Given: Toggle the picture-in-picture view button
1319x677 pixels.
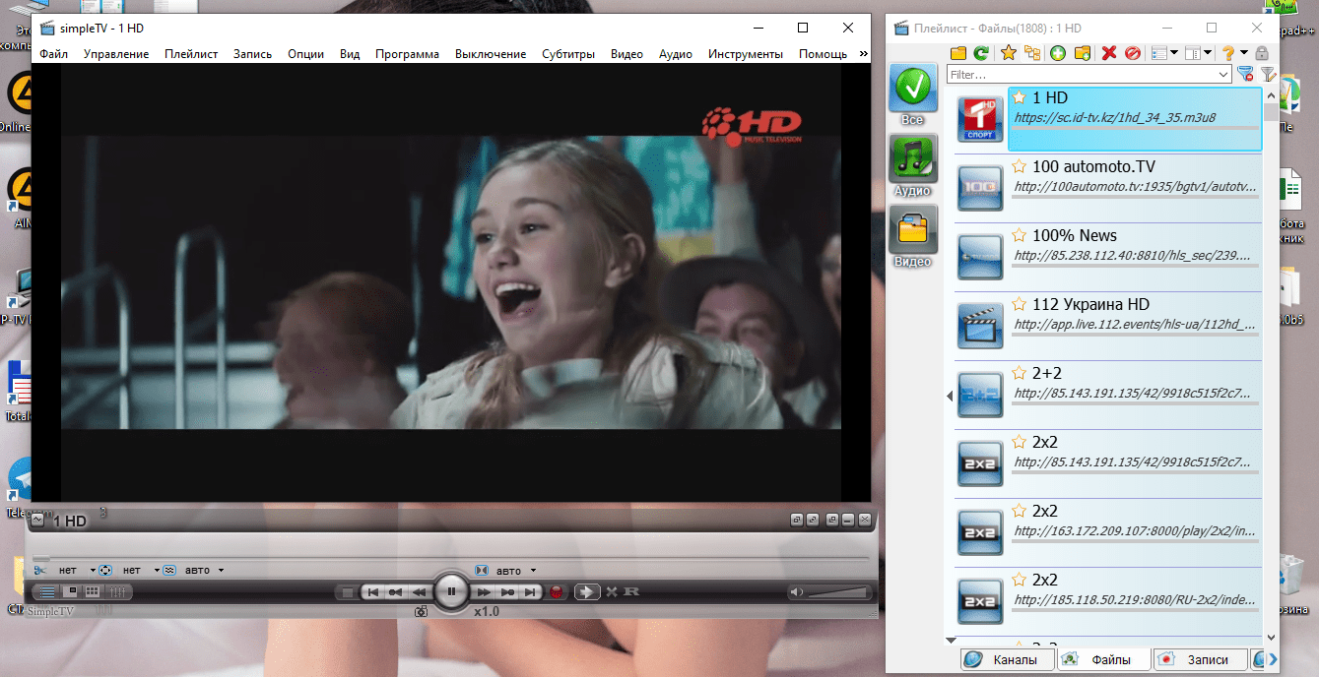Looking at the screenshot, I should click(70, 591).
